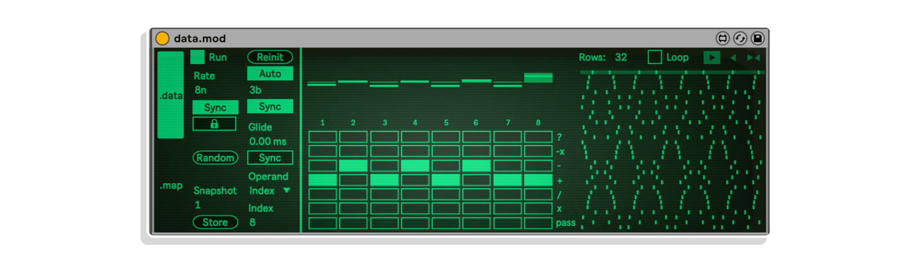Switch to the .map tab
Image resolution: width=918 pixels, height=263 pixels.
point(171,185)
